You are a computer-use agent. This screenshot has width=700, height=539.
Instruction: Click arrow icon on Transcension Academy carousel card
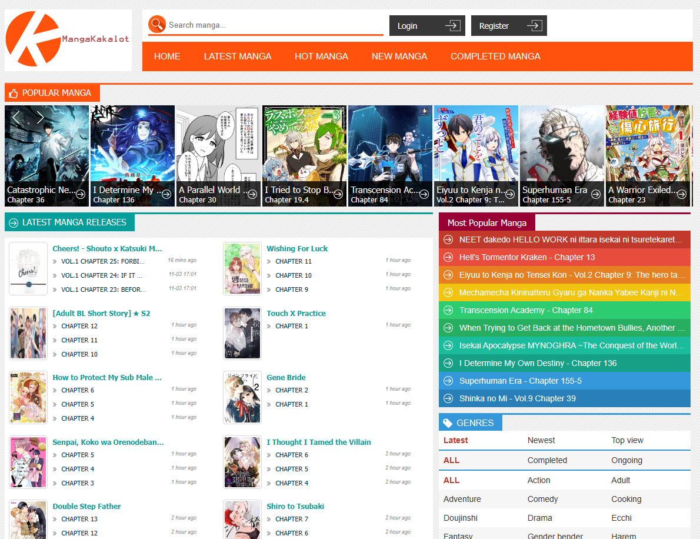(424, 194)
